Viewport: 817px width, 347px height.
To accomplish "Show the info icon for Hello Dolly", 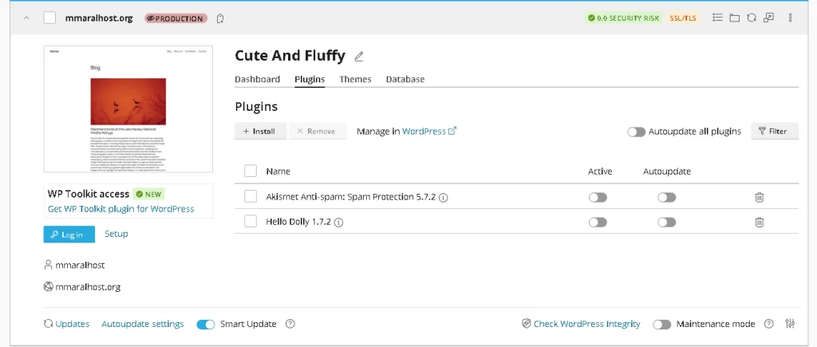I will tap(338, 222).
